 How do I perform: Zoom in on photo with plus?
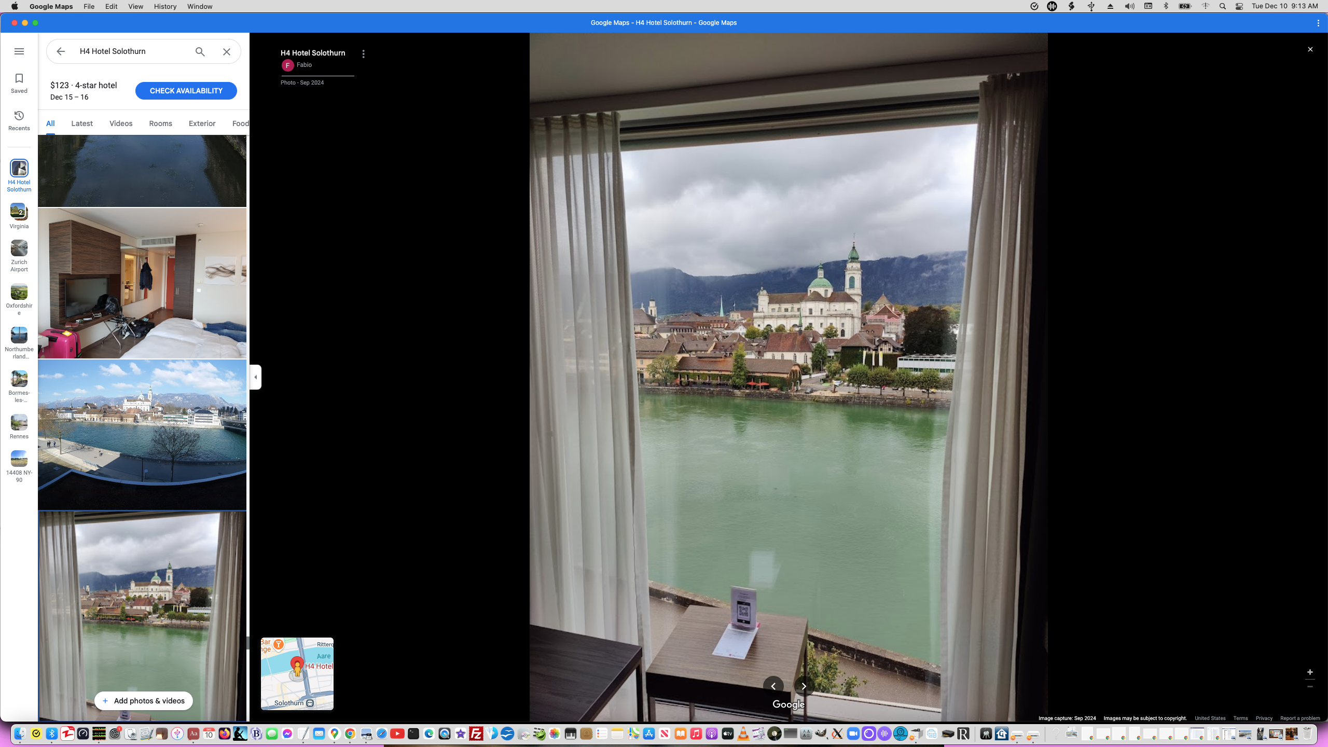(x=1310, y=672)
